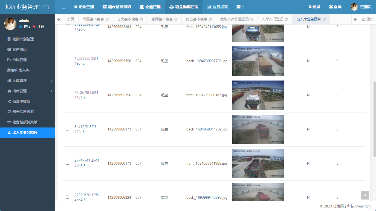Screen dimensions: 376x211
Task: Enter fullscreen mode with 全屏 icon
Action: click(x=331, y=7)
